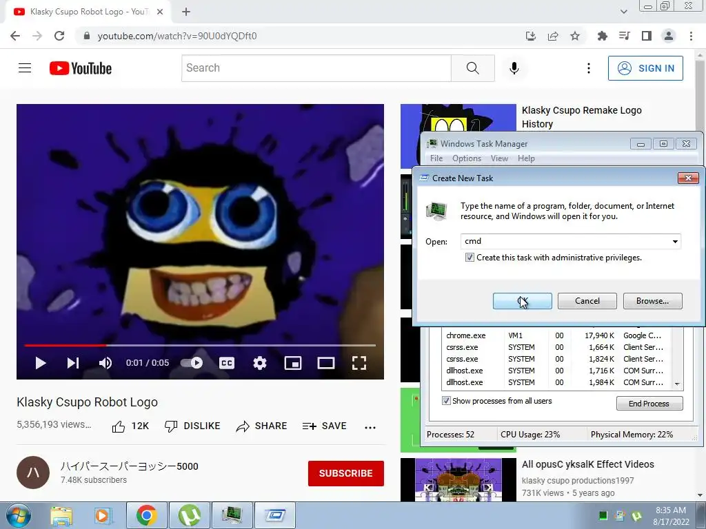Click the taskbar clock

coord(671,516)
